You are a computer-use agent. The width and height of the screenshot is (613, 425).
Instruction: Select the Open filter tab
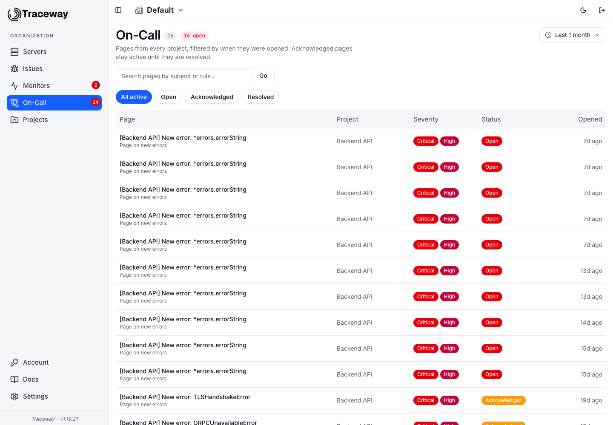pyautogui.click(x=169, y=97)
